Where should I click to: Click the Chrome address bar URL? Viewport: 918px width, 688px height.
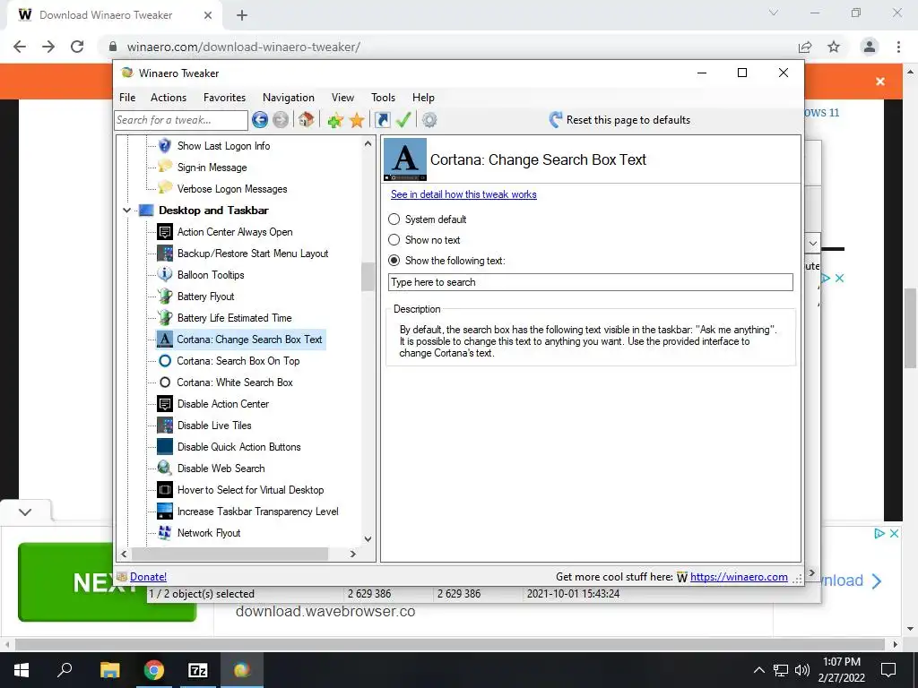(244, 47)
